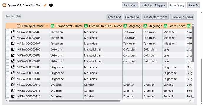Screen dimensions: 203x106
Task: Click the Save As button
Action: pyautogui.click(x=194, y=5)
